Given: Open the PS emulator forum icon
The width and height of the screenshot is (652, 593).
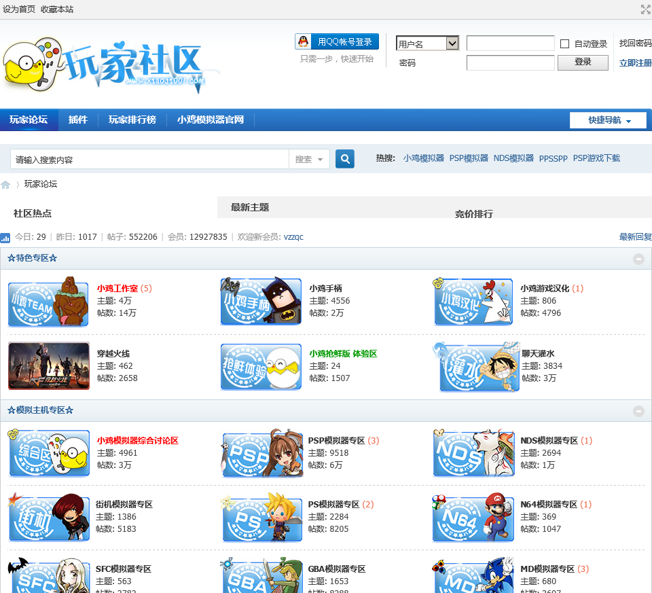Looking at the screenshot, I should point(262,517).
